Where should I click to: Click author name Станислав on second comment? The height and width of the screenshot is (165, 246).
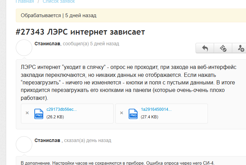click(47, 140)
